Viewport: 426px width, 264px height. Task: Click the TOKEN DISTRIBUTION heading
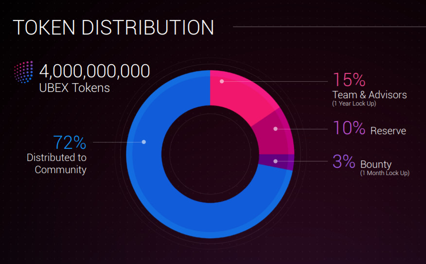[x=113, y=27]
